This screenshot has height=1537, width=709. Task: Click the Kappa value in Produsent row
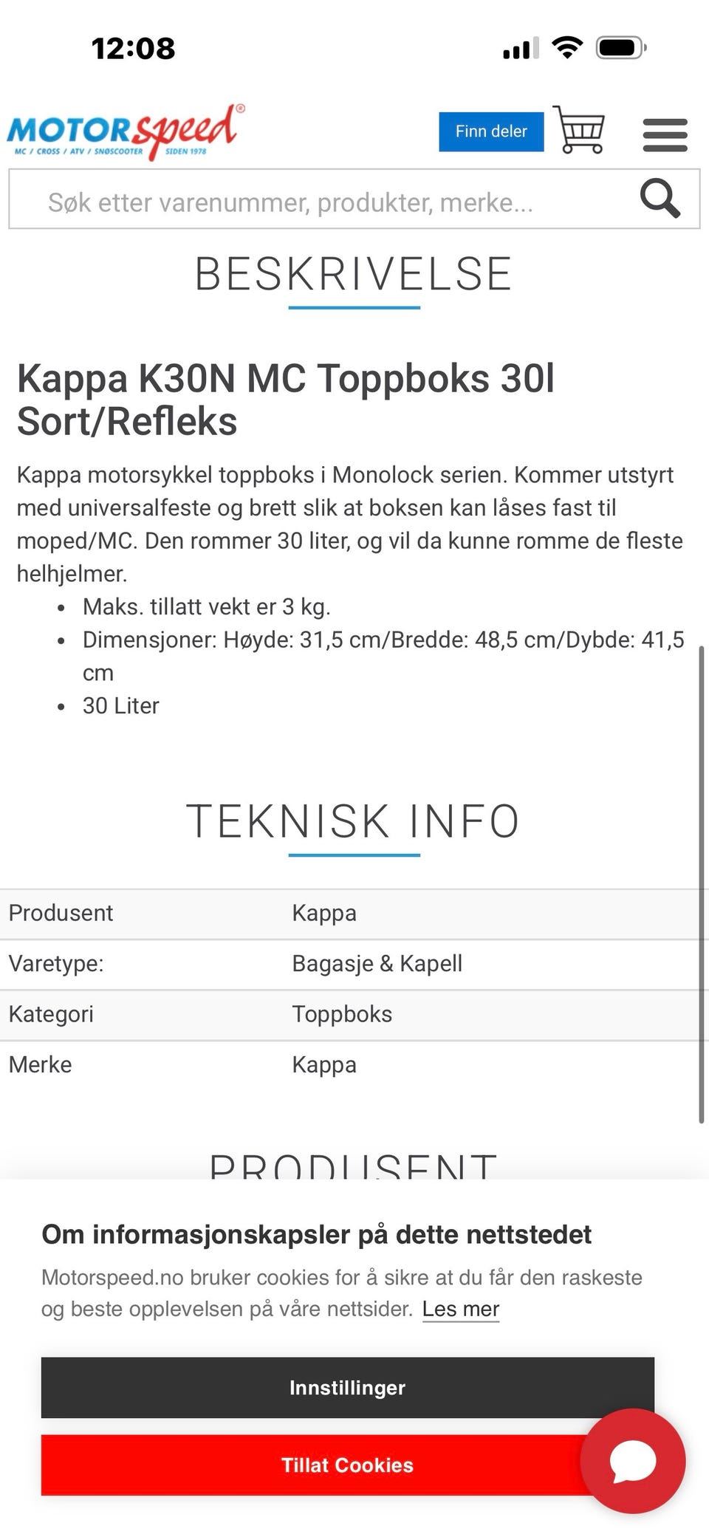point(324,913)
